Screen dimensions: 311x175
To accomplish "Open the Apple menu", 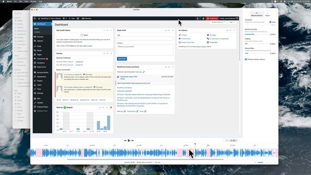I will pyautogui.click(x=3, y=1).
